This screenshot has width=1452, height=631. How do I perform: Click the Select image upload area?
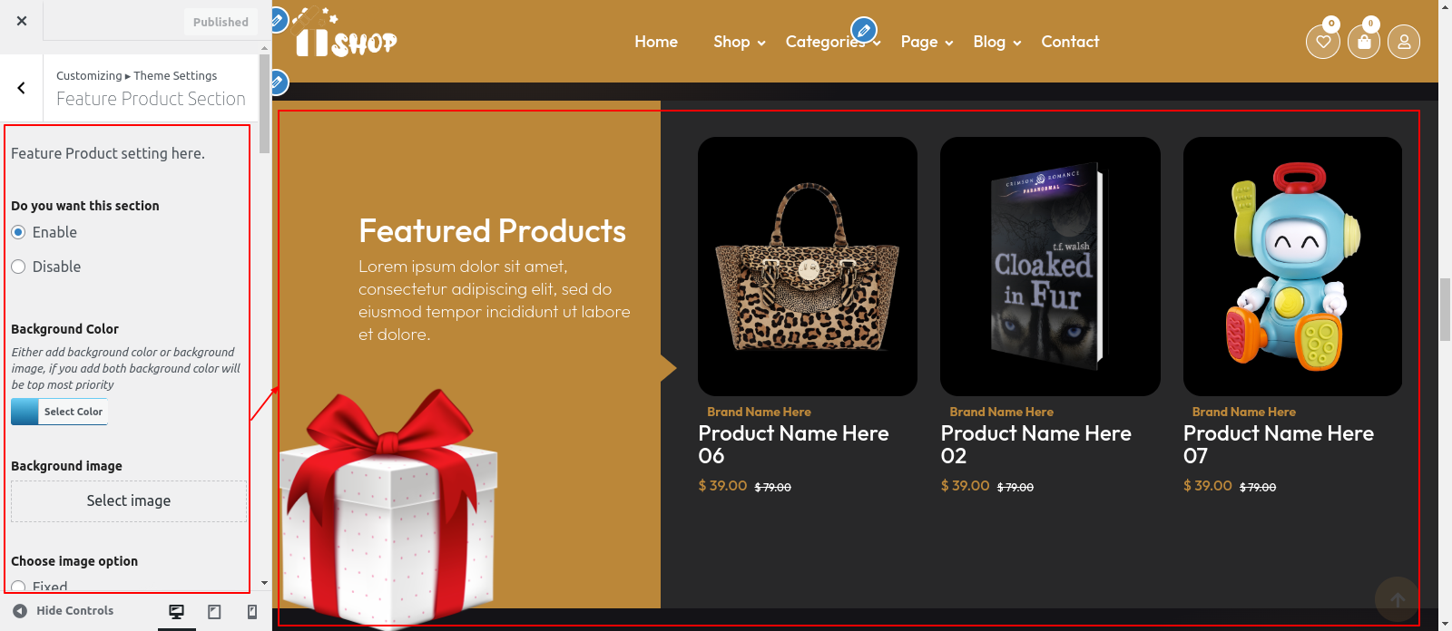click(129, 501)
